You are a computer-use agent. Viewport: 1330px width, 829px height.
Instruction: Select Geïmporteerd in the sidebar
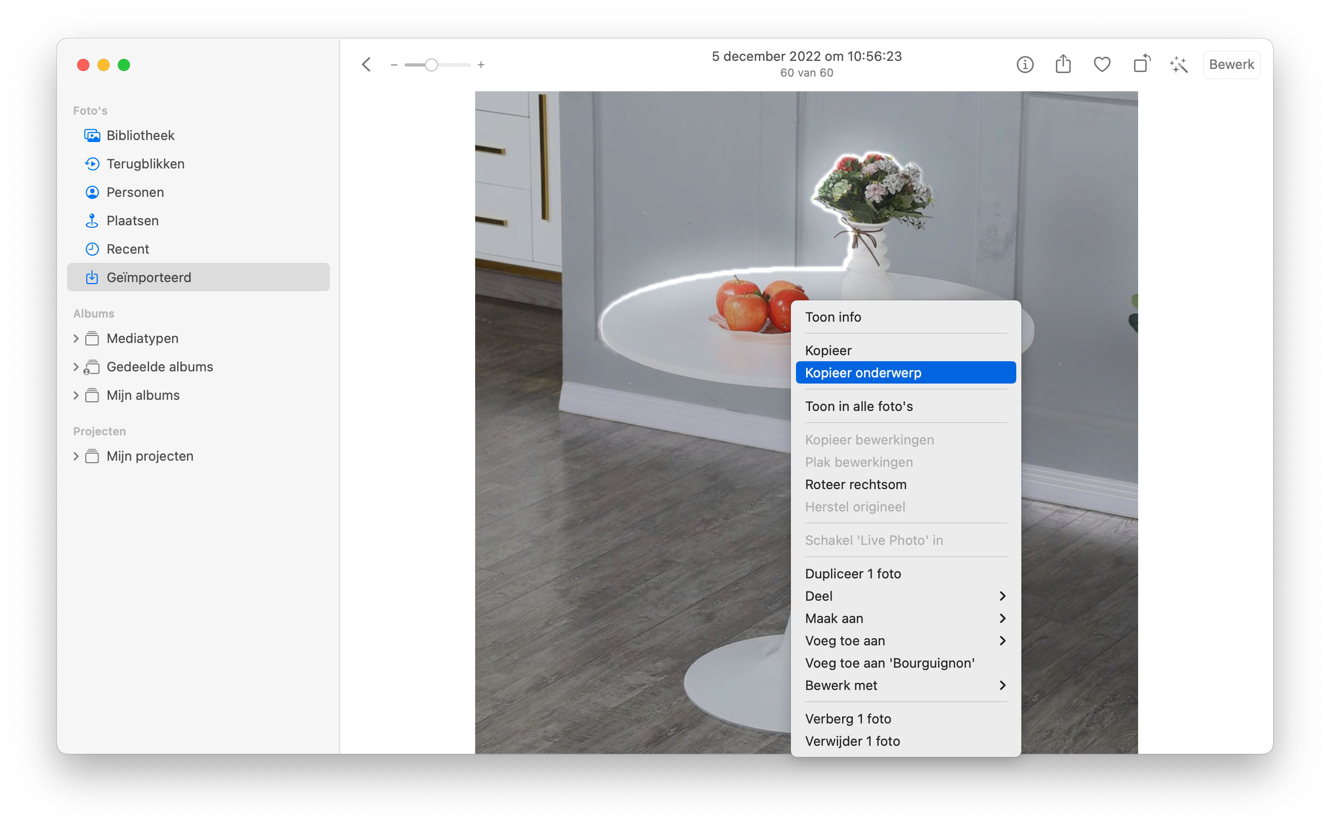tap(198, 278)
